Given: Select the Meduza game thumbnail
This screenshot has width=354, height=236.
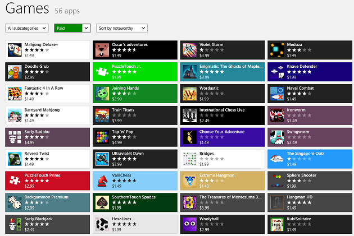Looking at the screenshot, I should coord(277,50).
